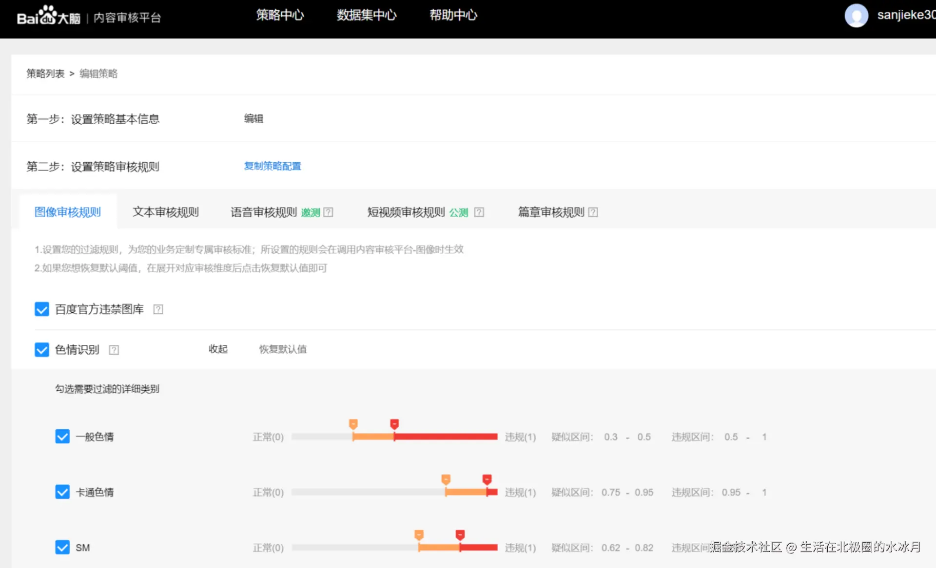The image size is (936, 568).
Task: Click help icon next to 短视频审核规则
Action: click(x=479, y=212)
